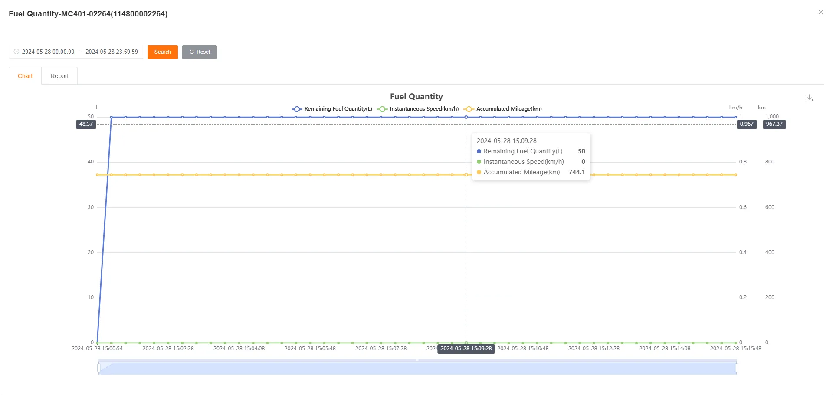Click yellow mileage data point at 15:09:28

click(x=466, y=175)
